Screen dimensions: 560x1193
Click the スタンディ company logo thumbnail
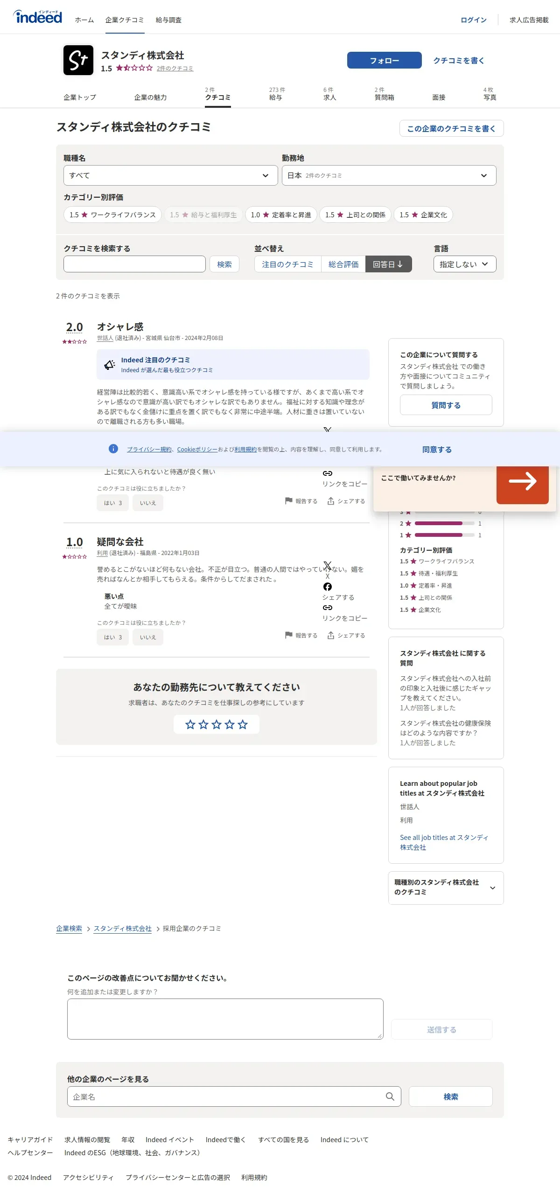click(78, 60)
